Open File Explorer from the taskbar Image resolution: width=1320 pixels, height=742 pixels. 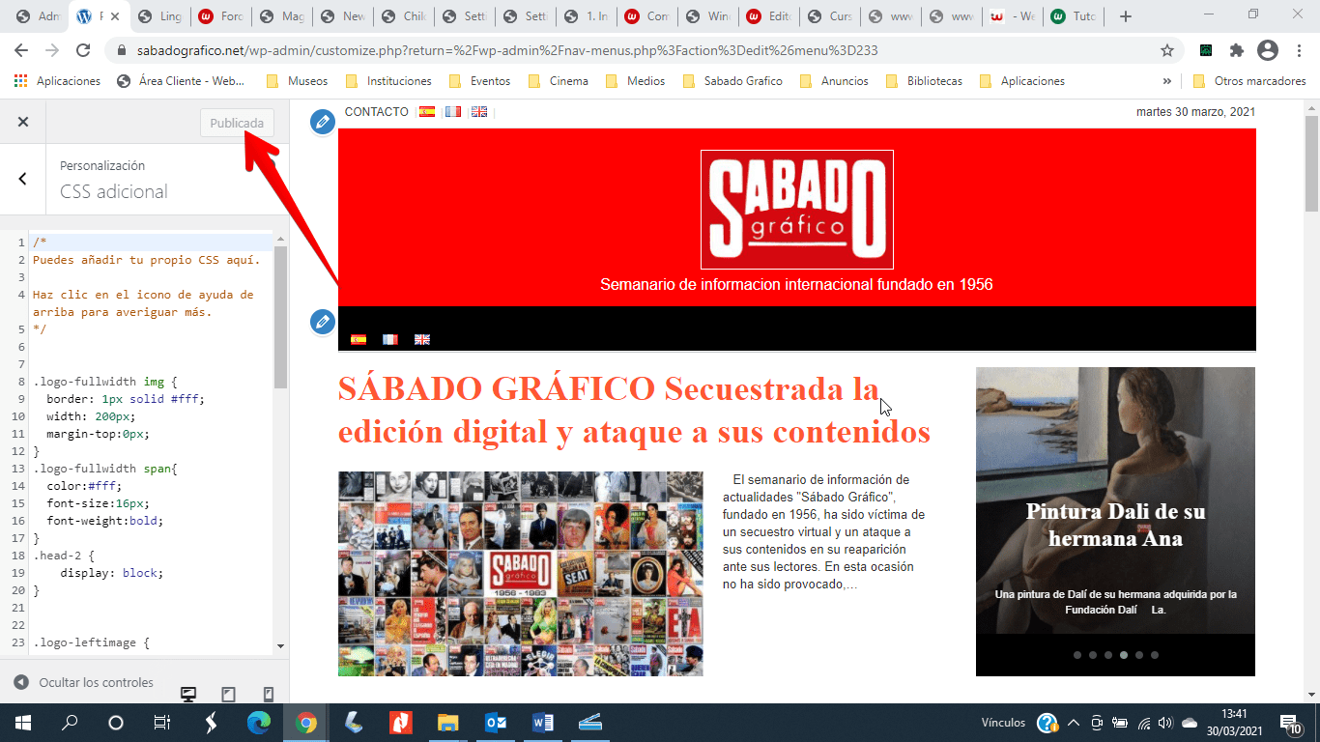click(x=447, y=723)
